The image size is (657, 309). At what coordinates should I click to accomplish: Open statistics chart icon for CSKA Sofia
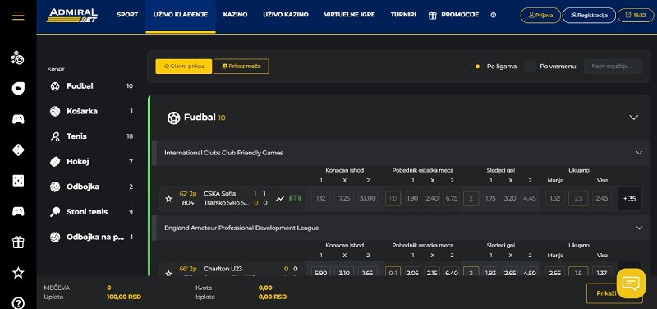[280, 199]
